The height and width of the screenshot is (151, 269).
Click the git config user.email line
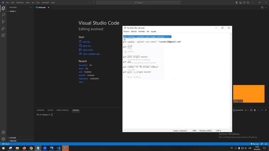tap(152, 42)
